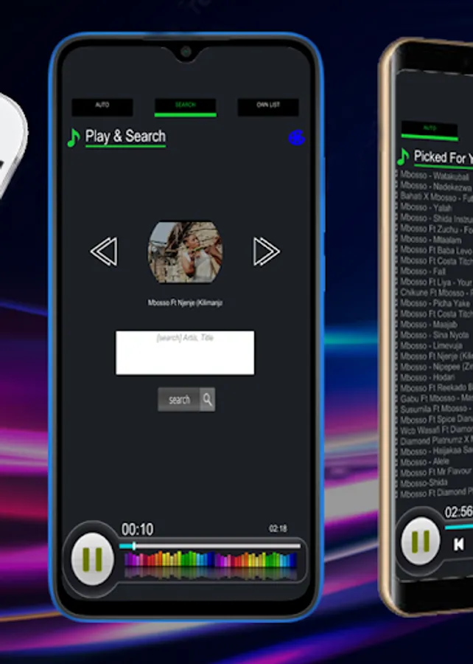Play the Chikune Ft Mbosso track
The width and height of the screenshot is (473, 664).
(x=436, y=292)
